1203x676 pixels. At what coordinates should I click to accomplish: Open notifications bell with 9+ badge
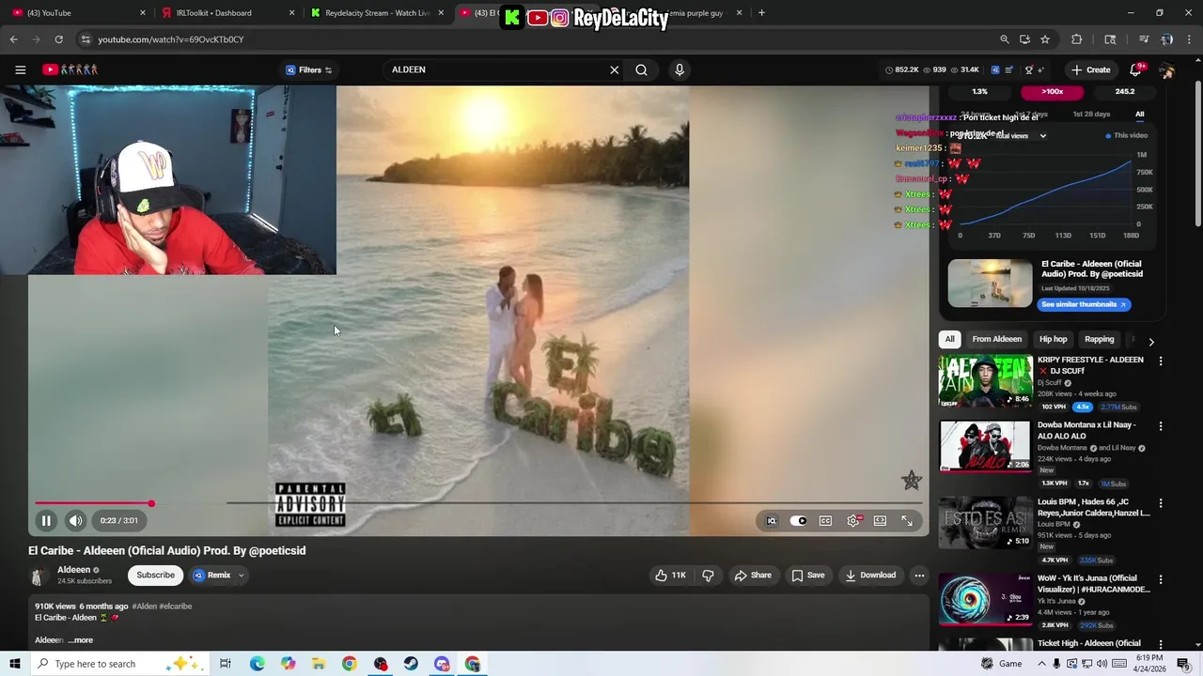1135,69
